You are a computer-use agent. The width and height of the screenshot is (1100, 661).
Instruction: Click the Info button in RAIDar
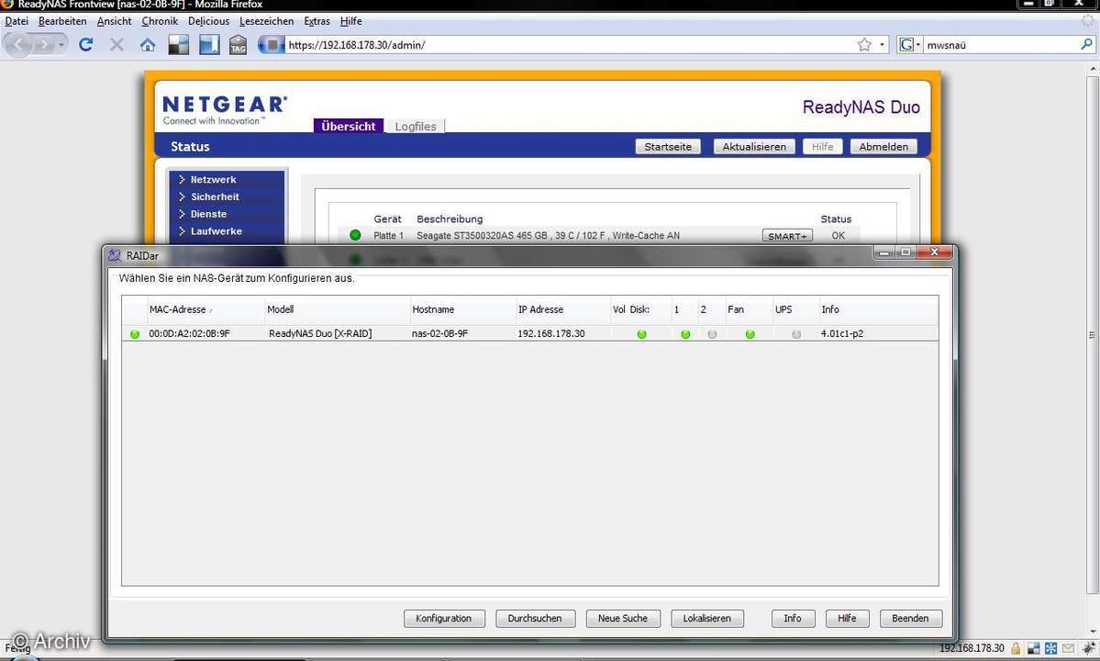click(793, 618)
